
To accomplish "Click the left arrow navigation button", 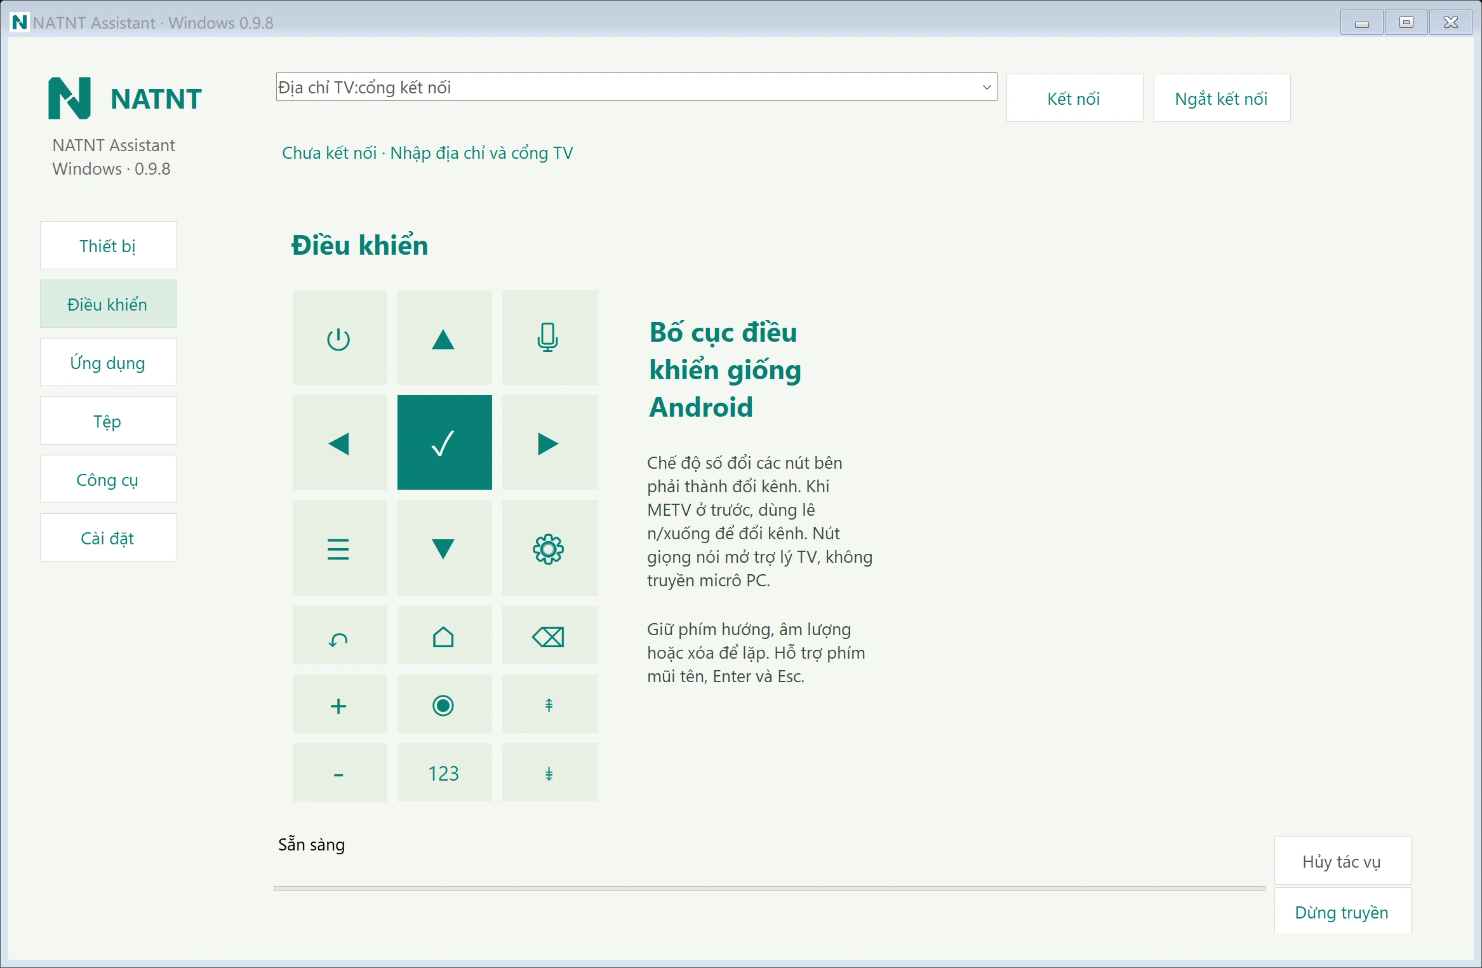I will 339,442.
